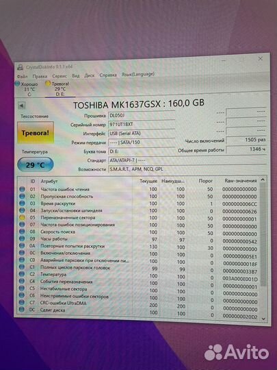Click the previous disk arrow button
Image resolution: width=277 pixels, height=370 pixels.
pos(22,106)
